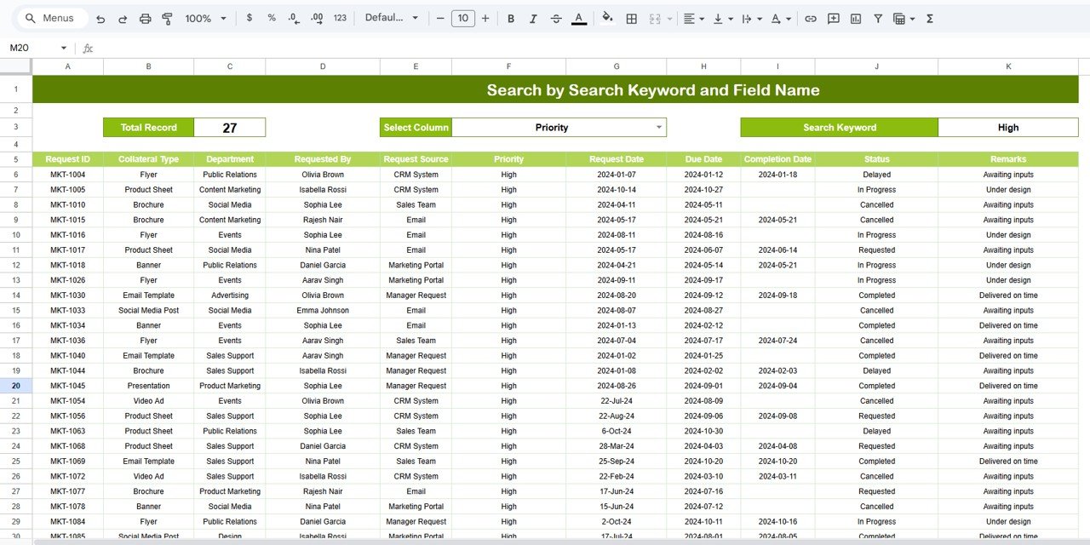Image resolution: width=1090 pixels, height=545 pixels.
Task: Expand the font family dropdown
Action: pyautogui.click(x=393, y=18)
